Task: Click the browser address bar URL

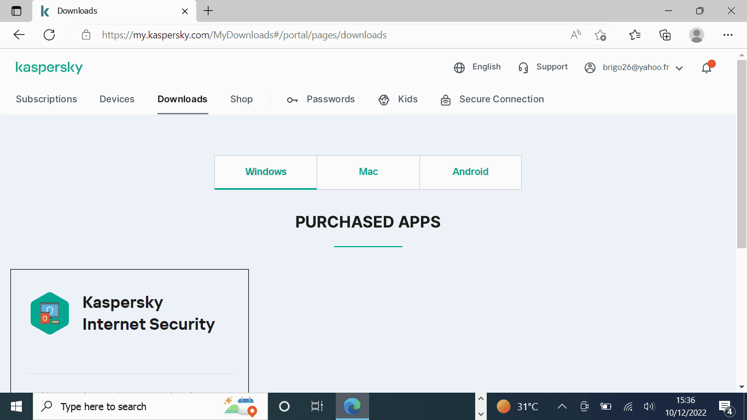Action: click(244, 35)
